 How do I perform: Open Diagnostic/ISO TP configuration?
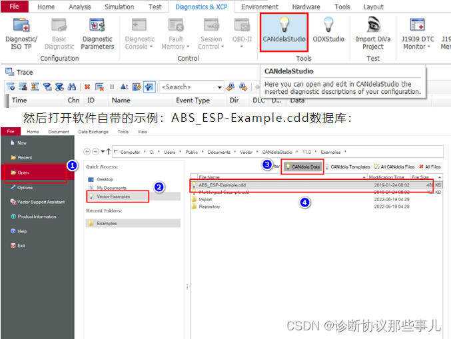point(21,34)
